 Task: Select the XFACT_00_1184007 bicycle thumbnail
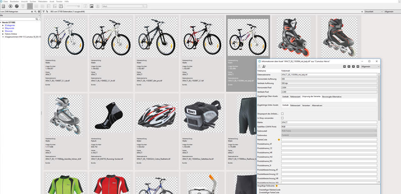click(x=66, y=37)
